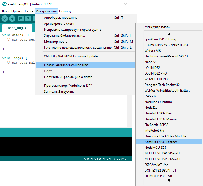Choose Записать Загрузчик
The width and height of the screenshot is (203, 186).
[86, 92]
